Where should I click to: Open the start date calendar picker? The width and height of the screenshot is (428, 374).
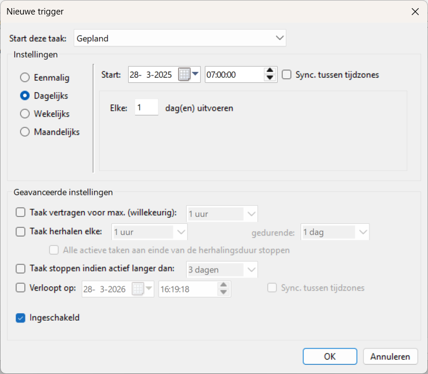coord(189,74)
